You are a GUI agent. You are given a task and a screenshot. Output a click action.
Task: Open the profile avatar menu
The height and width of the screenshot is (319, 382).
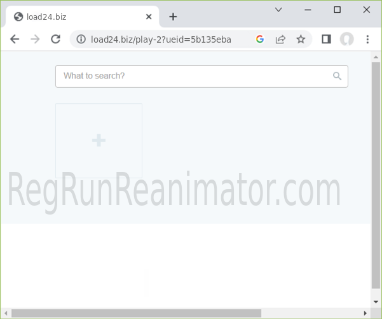point(346,39)
